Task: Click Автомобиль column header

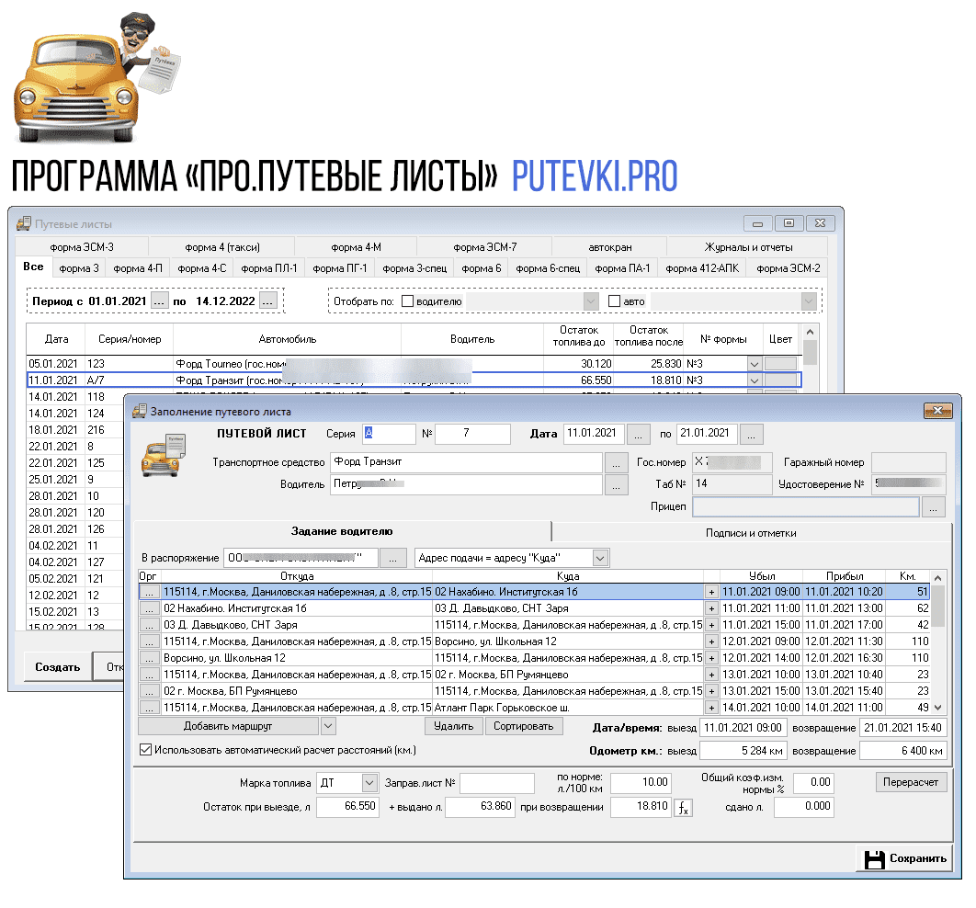Action: click(287, 339)
